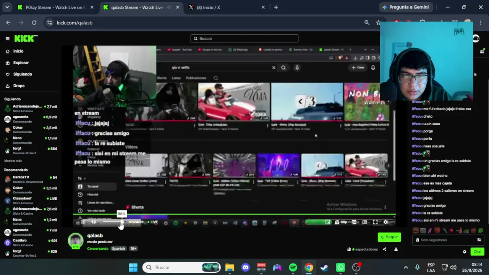Show hidden system tray icons
The width and height of the screenshot is (489, 275).
click(x=406, y=267)
